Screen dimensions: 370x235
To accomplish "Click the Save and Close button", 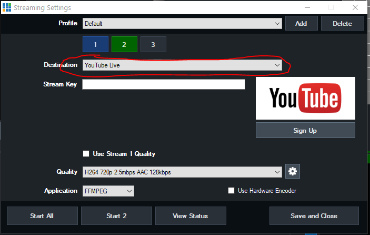I will pyautogui.click(x=314, y=216).
